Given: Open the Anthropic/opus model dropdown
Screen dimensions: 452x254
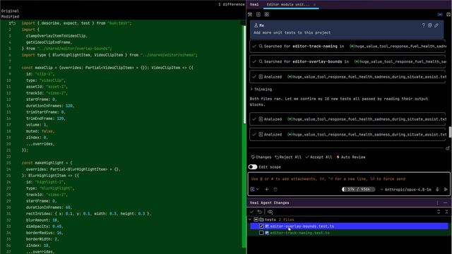Looking at the screenshot, I should [406, 190].
